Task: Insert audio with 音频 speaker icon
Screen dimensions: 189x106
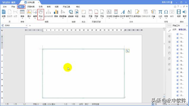Action: 184,12
